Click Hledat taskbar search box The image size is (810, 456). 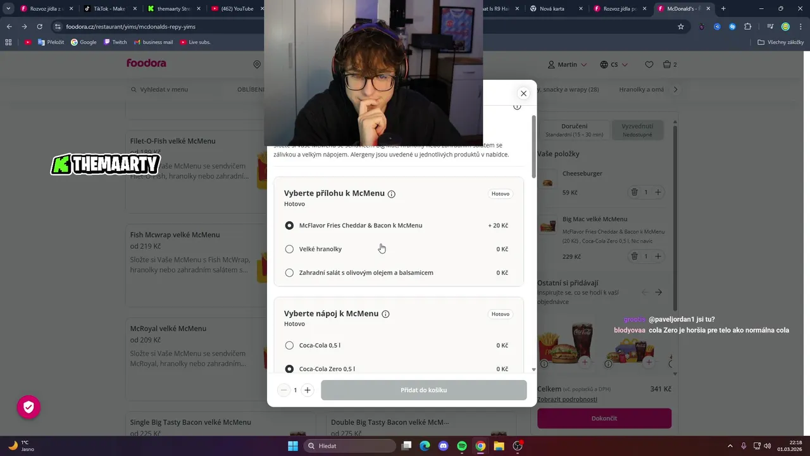[349, 446]
